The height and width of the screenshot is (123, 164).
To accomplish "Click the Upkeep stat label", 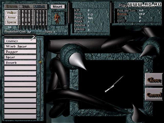I will pyautogui.click(x=79, y=29).
